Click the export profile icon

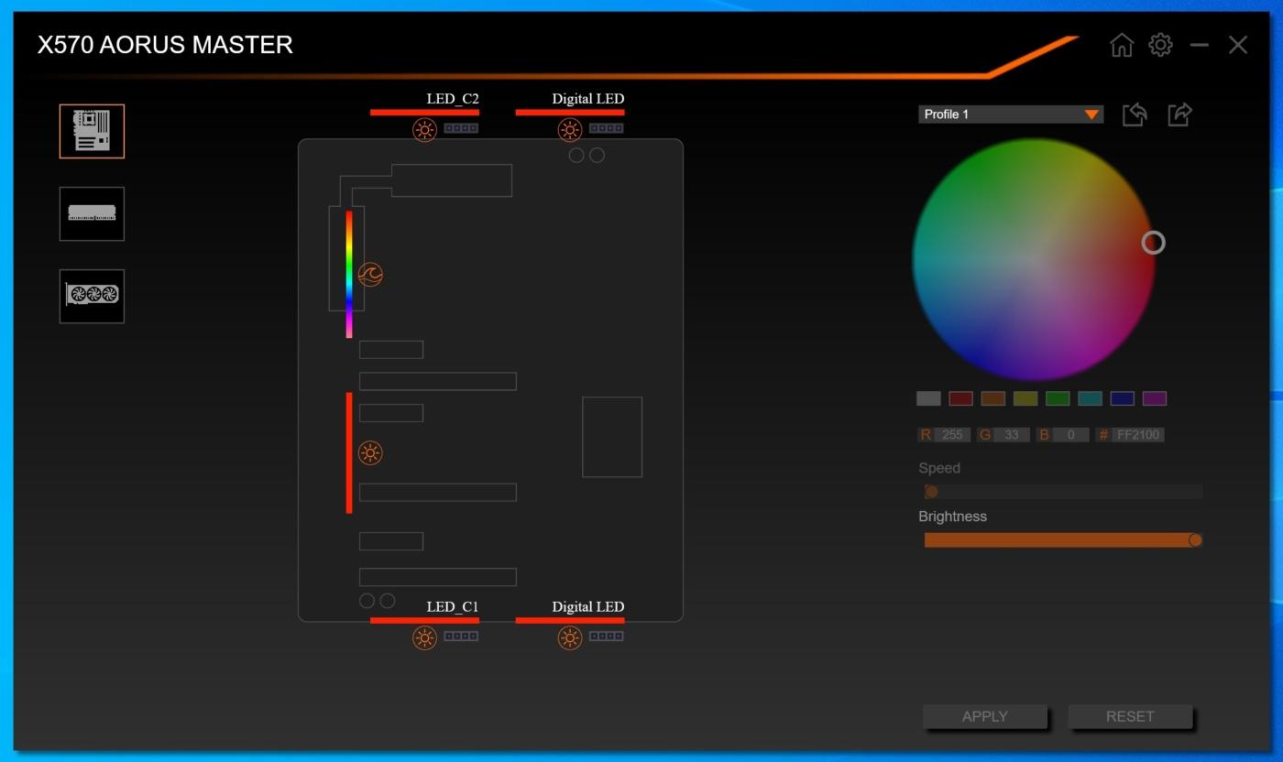point(1179,114)
